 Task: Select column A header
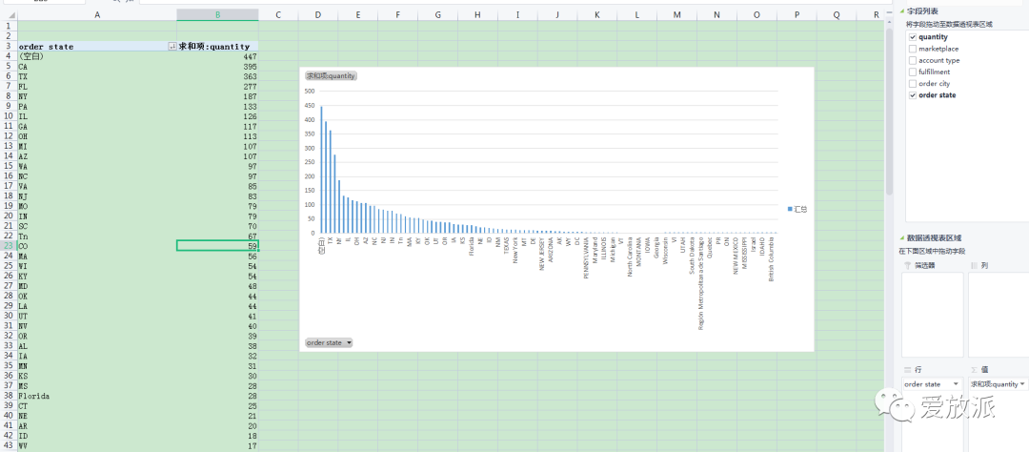tap(97, 15)
